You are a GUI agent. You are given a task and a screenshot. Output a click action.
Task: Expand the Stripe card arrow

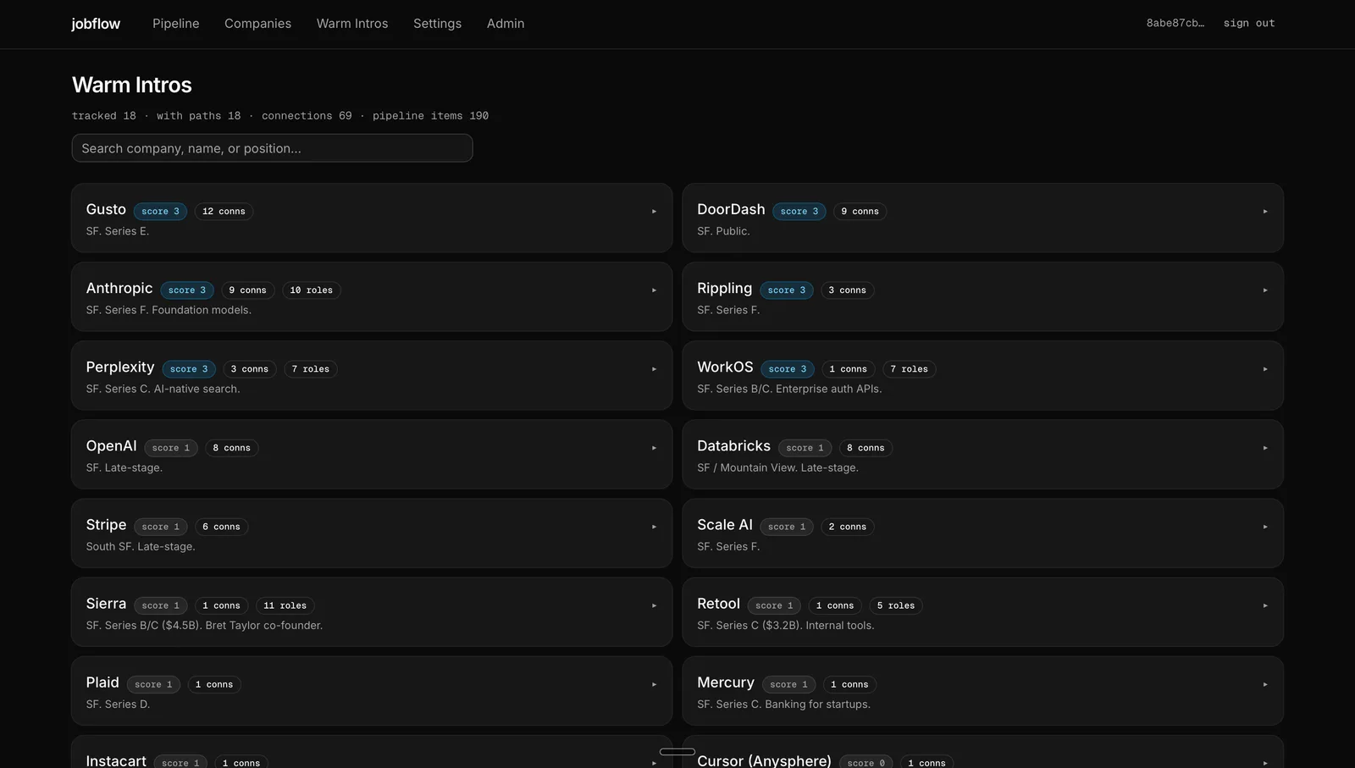click(x=654, y=527)
